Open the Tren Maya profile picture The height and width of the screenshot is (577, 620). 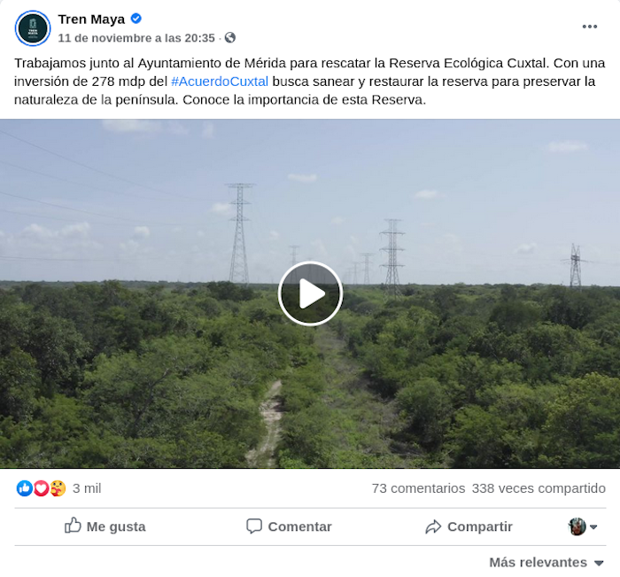pyautogui.click(x=33, y=28)
